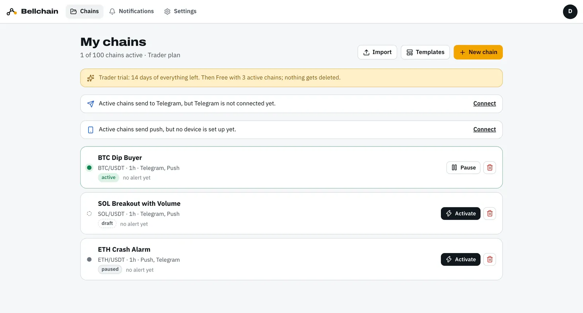
Task: Open the SOL Breakout with Volume title
Action: (x=139, y=204)
